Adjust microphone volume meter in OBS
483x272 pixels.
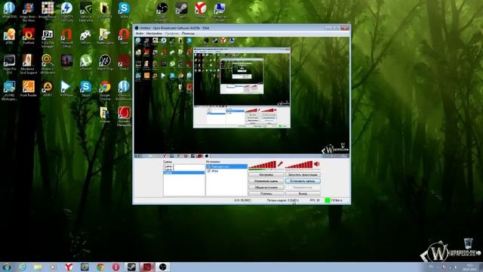click(263, 165)
